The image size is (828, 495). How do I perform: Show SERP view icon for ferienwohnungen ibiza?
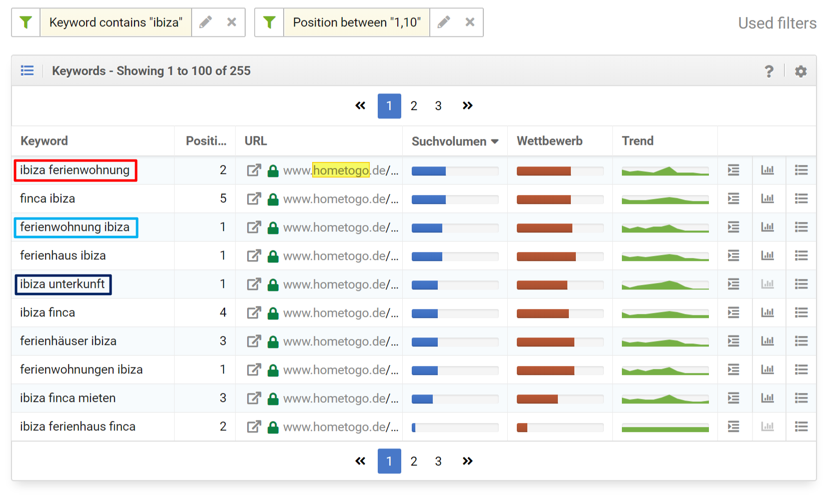click(x=733, y=369)
